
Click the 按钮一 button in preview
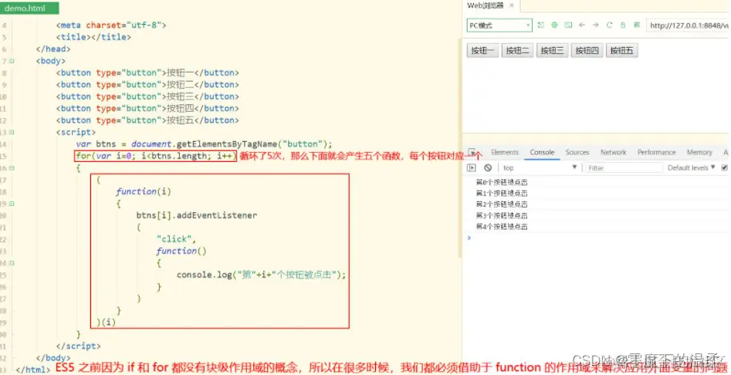[482, 50]
